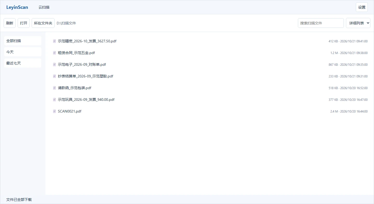Select the document icon of 示范电子_2026-09_对账单.pdf
Screen dimensions: 374x204
click(x=55, y=64)
